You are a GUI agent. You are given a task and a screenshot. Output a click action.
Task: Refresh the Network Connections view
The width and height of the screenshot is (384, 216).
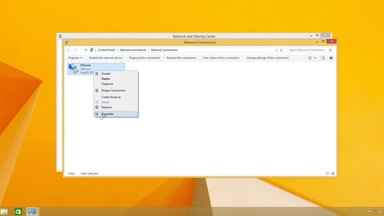281,50
